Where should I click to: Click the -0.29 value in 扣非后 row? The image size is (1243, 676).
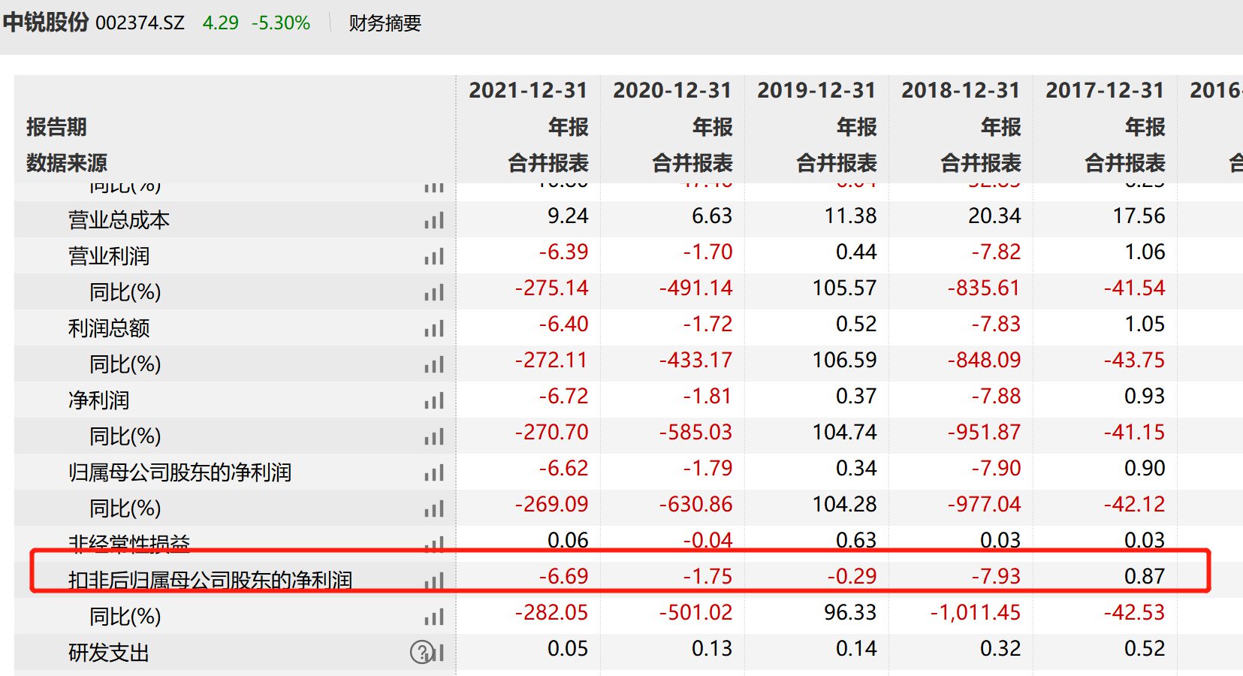[x=852, y=577]
